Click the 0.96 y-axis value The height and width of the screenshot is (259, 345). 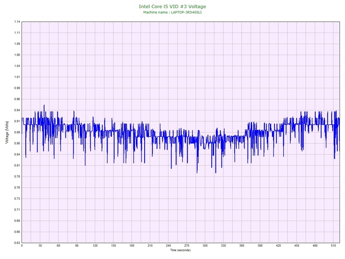17,99
